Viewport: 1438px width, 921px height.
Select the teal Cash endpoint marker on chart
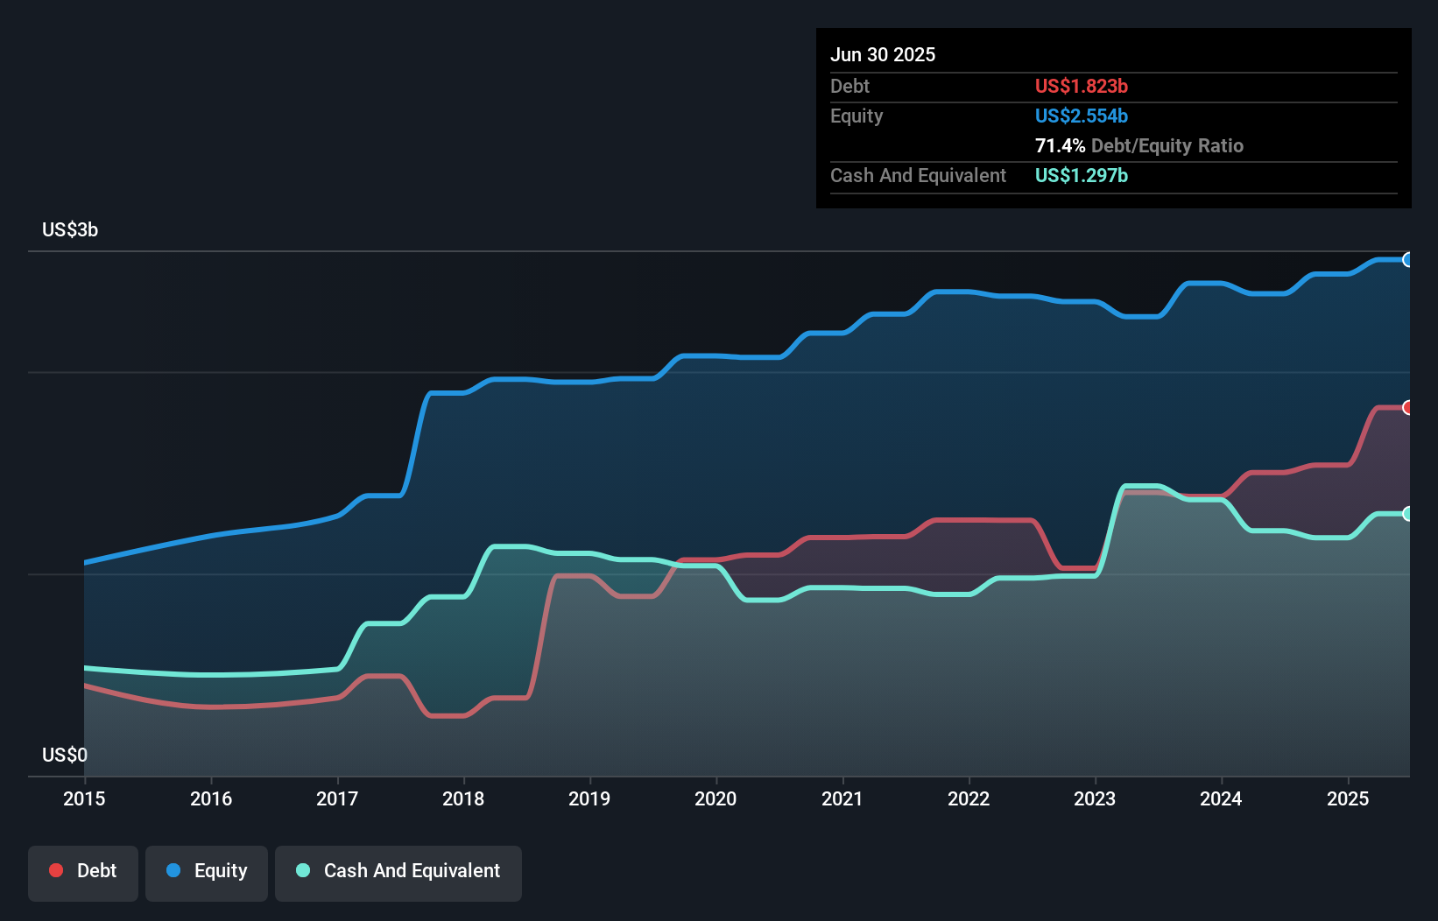[1408, 514]
